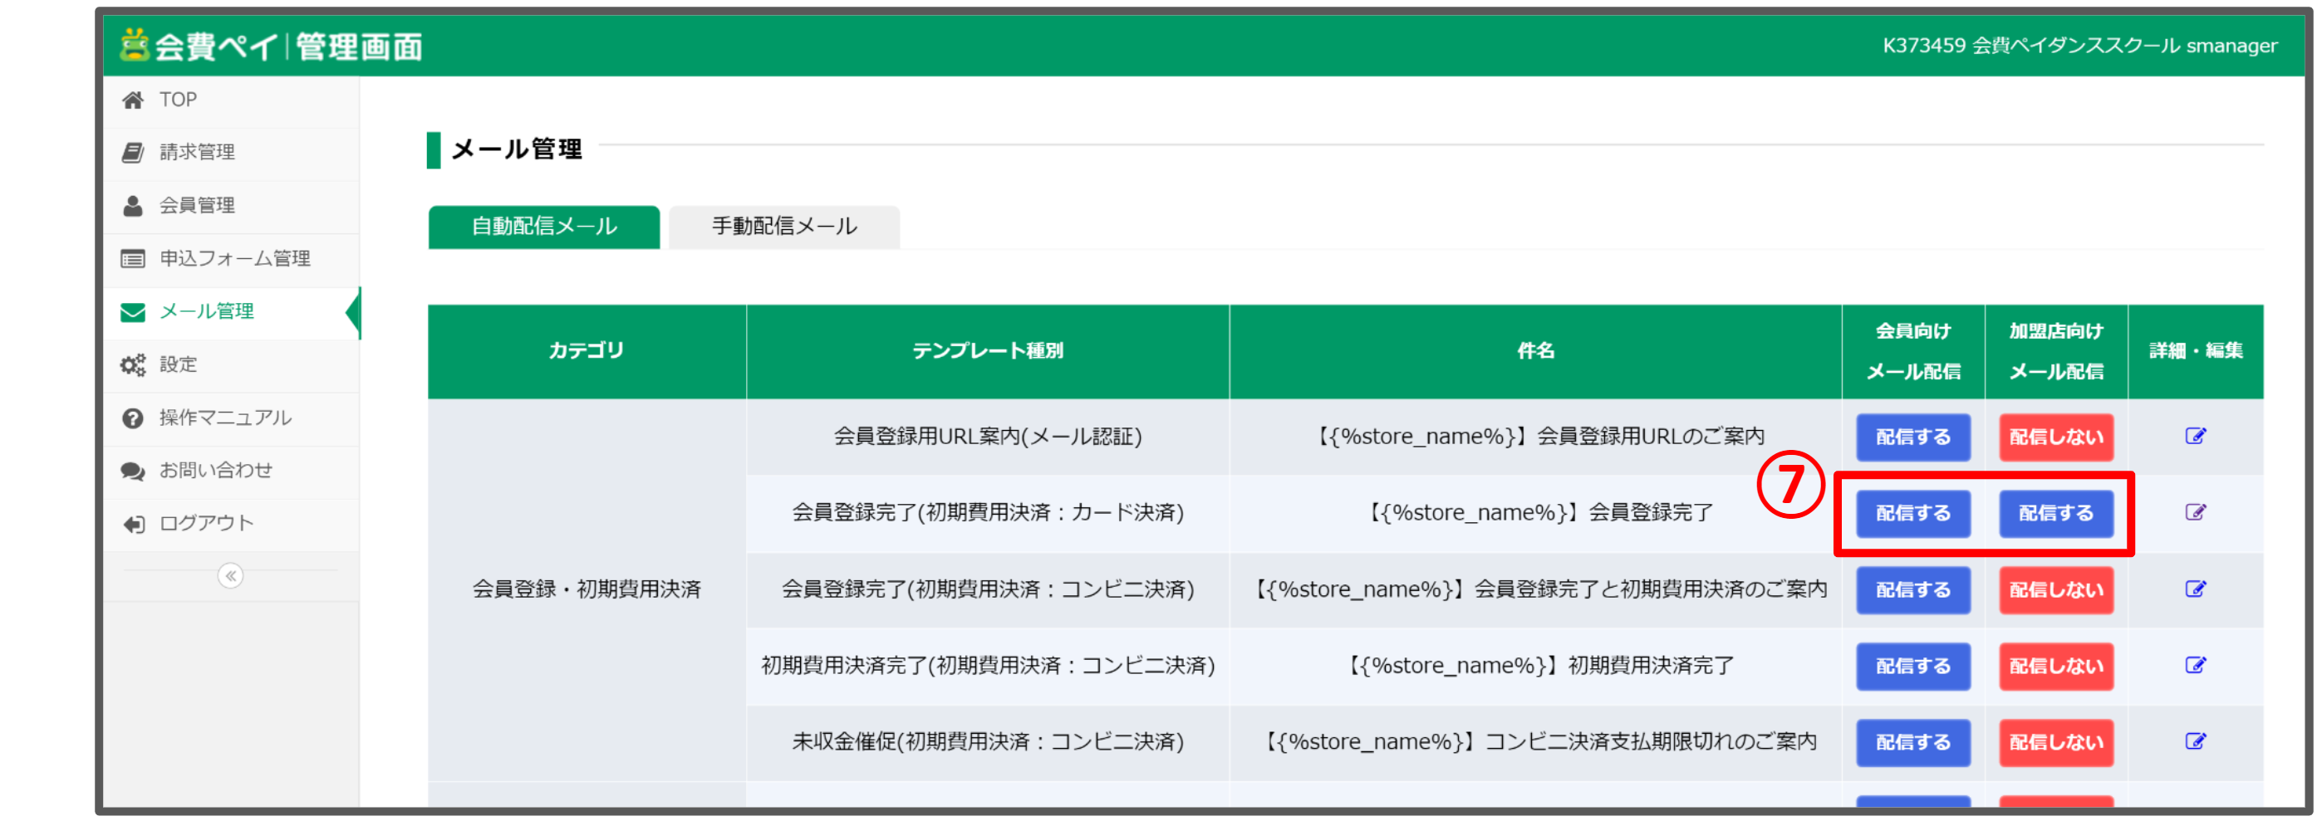
Task: Click the ログアウト logout icon
Action: click(x=131, y=523)
